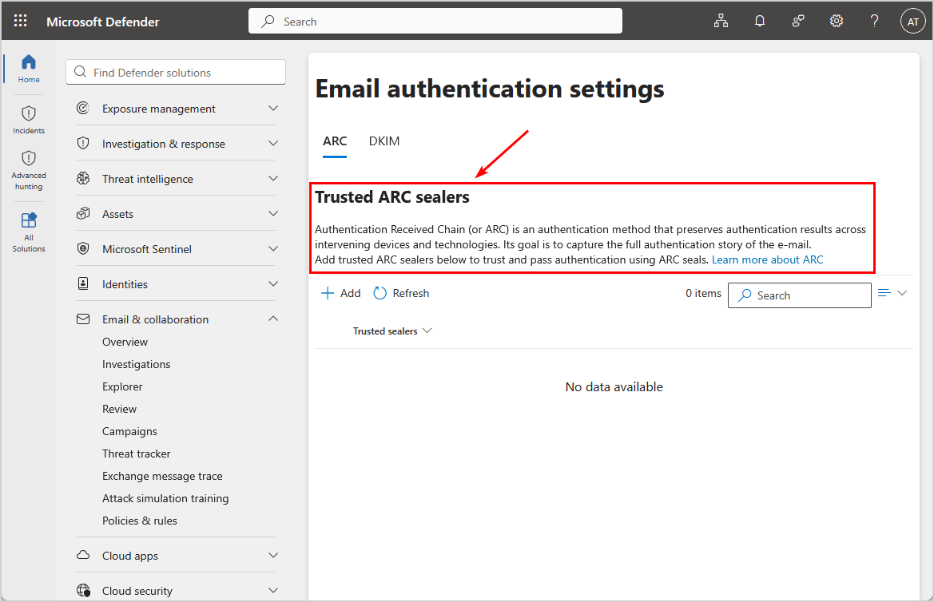Expand the Investigation & response chevron
This screenshot has width=934, height=602.
pyautogui.click(x=273, y=144)
